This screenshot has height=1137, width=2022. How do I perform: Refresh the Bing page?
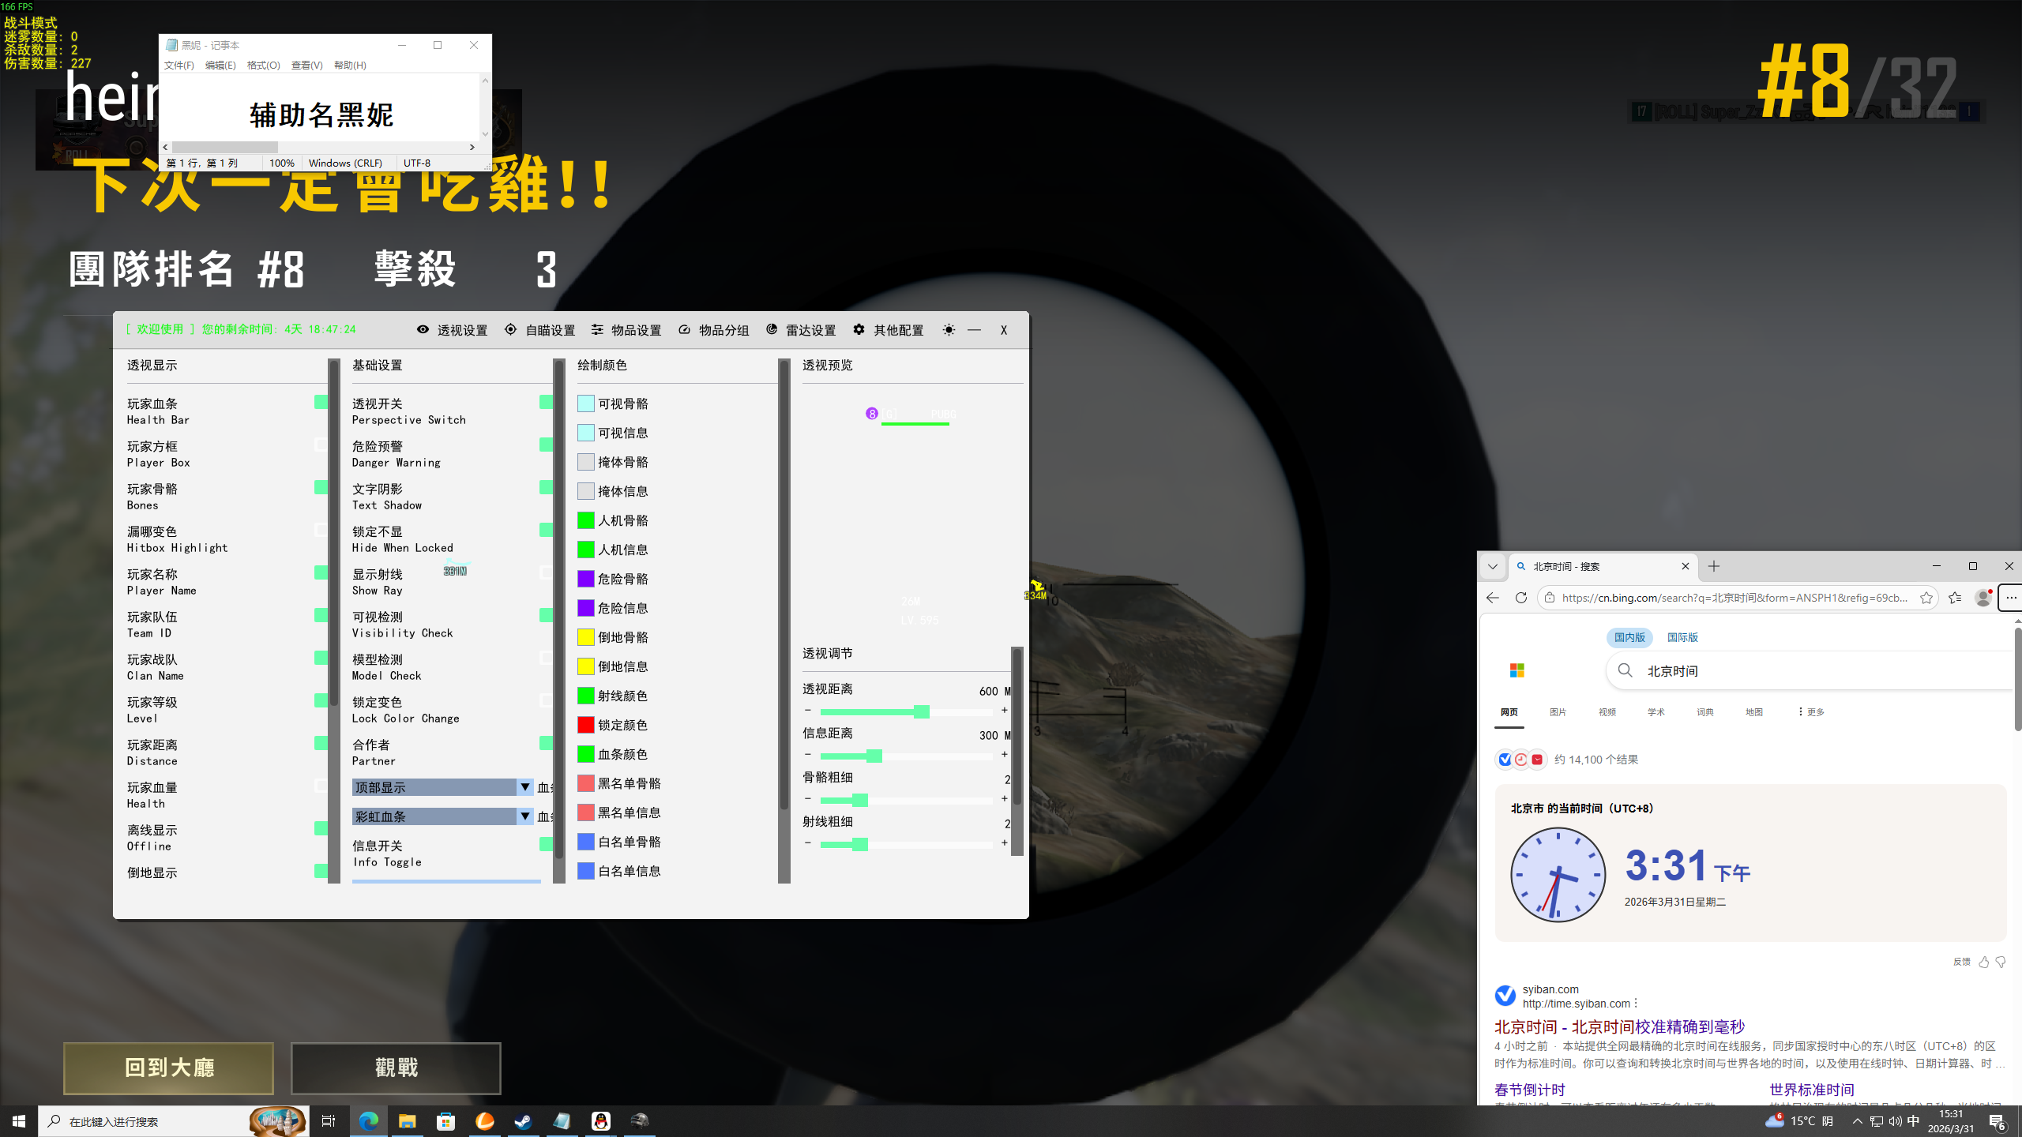click(1520, 598)
